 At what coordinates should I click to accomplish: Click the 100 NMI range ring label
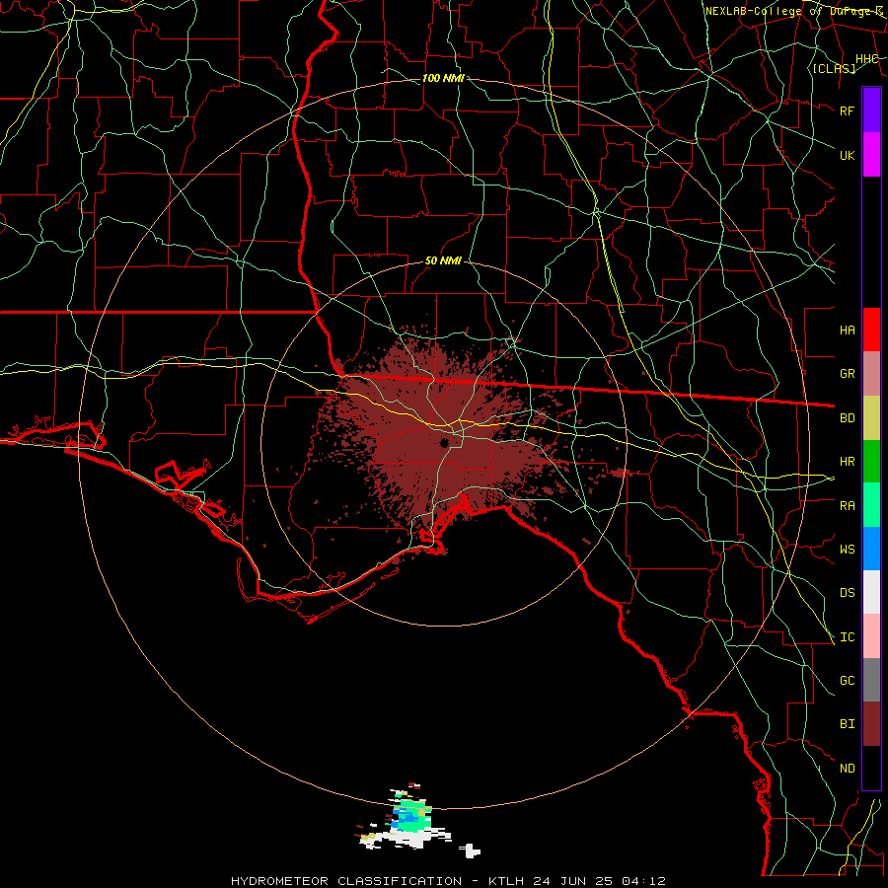[x=443, y=78]
